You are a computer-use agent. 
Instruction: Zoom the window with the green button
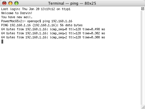pos(16,3)
